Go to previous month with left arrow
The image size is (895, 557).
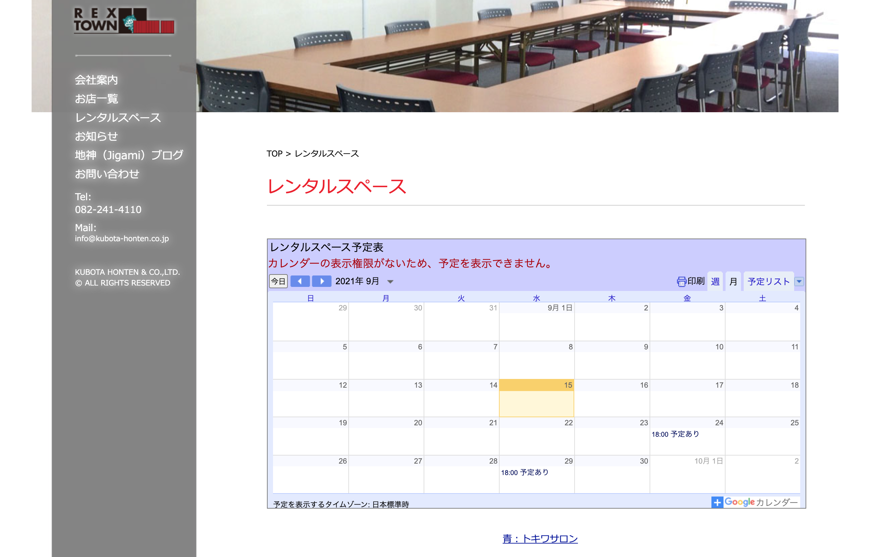(x=300, y=282)
